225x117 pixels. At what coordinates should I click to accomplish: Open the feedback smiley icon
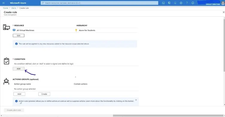[193, 3]
